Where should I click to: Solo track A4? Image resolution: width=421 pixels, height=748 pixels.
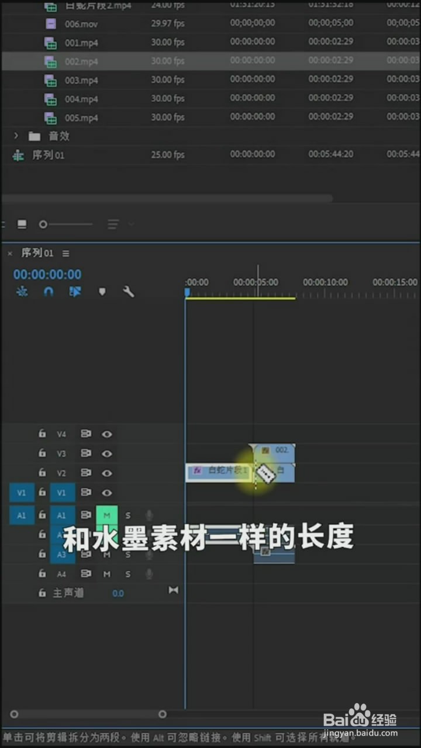click(x=128, y=574)
